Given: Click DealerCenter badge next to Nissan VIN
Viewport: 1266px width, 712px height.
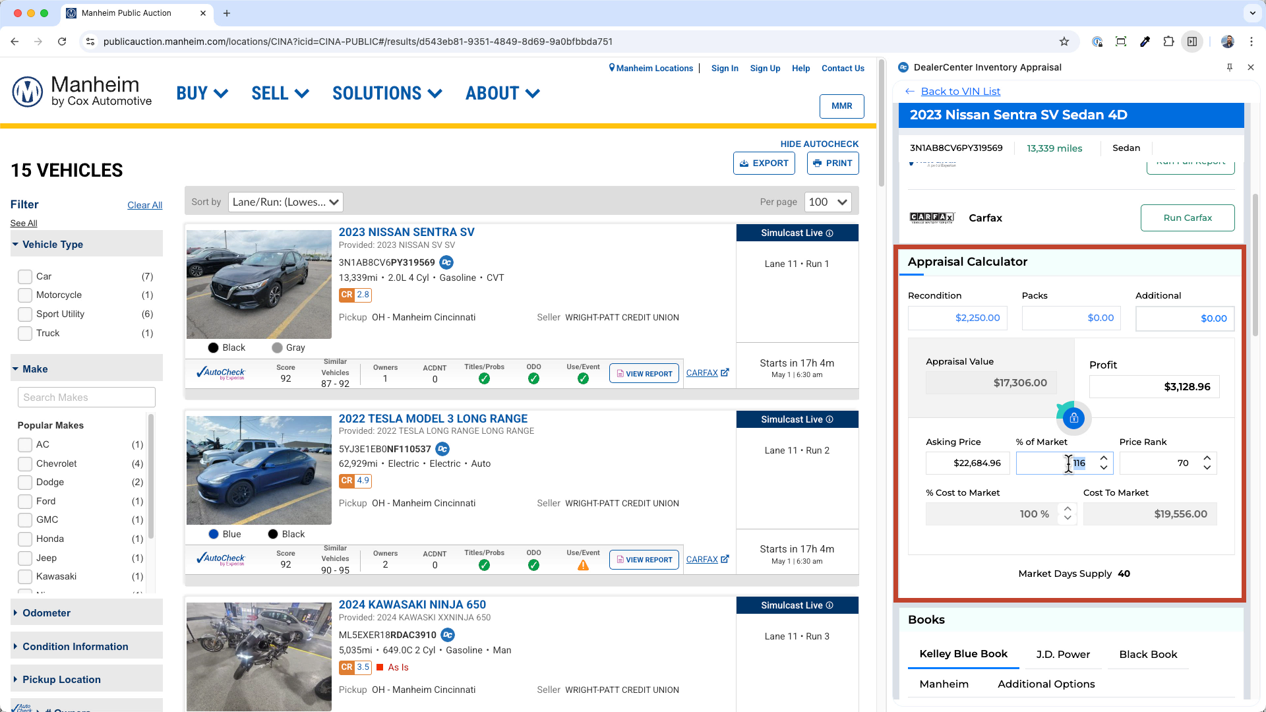Looking at the screenshot, I should (x=446, y=262).
